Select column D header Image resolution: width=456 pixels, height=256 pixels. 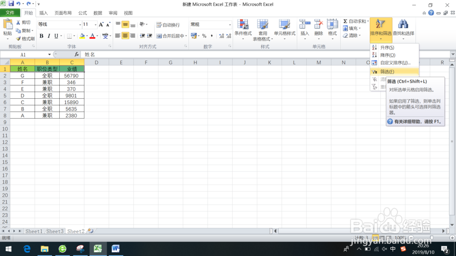pos(97,62)
